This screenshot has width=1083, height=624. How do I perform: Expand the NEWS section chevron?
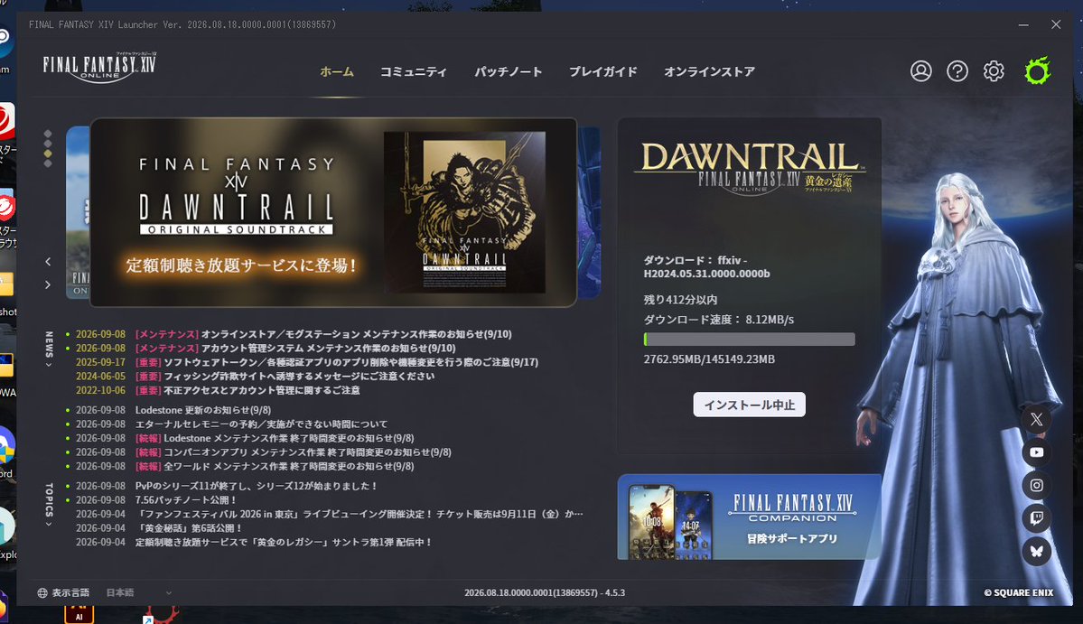tap(49, 365)
